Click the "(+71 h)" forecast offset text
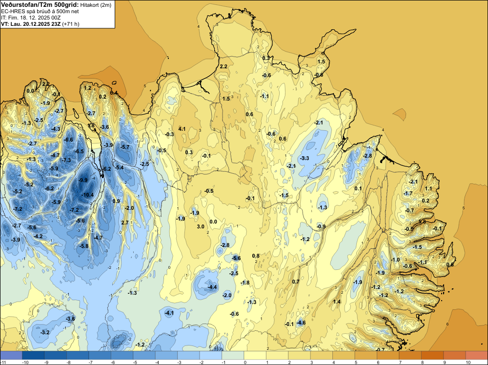488x365 pixels. click(x=71, y=24)
